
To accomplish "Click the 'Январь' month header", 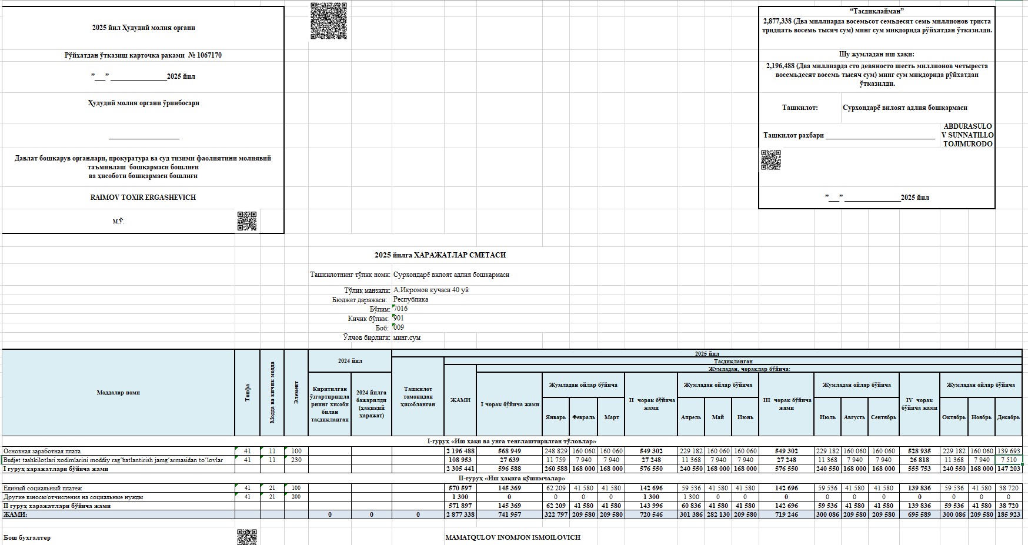I will click(556, 417).
